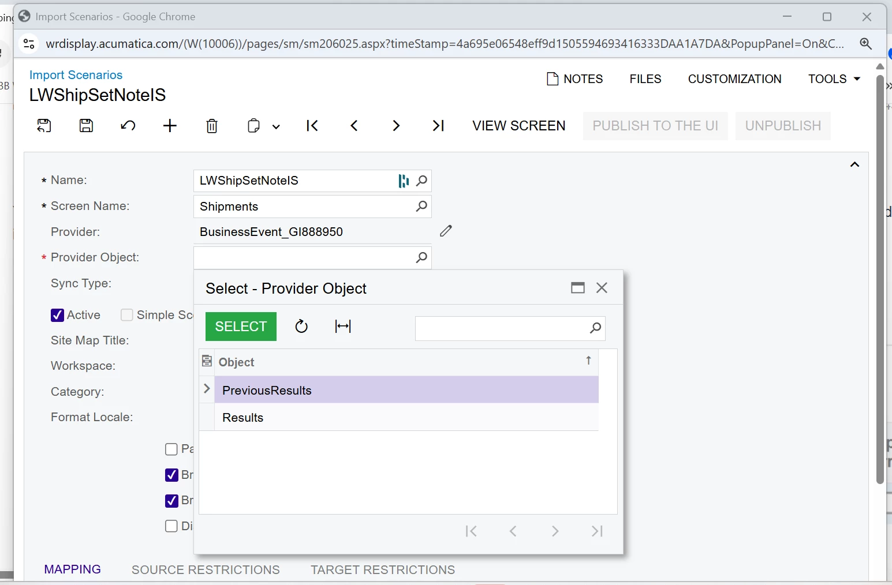The image size is (892, 585).
Task: Go to last record in main toolbar
Action: pos(438,126)
